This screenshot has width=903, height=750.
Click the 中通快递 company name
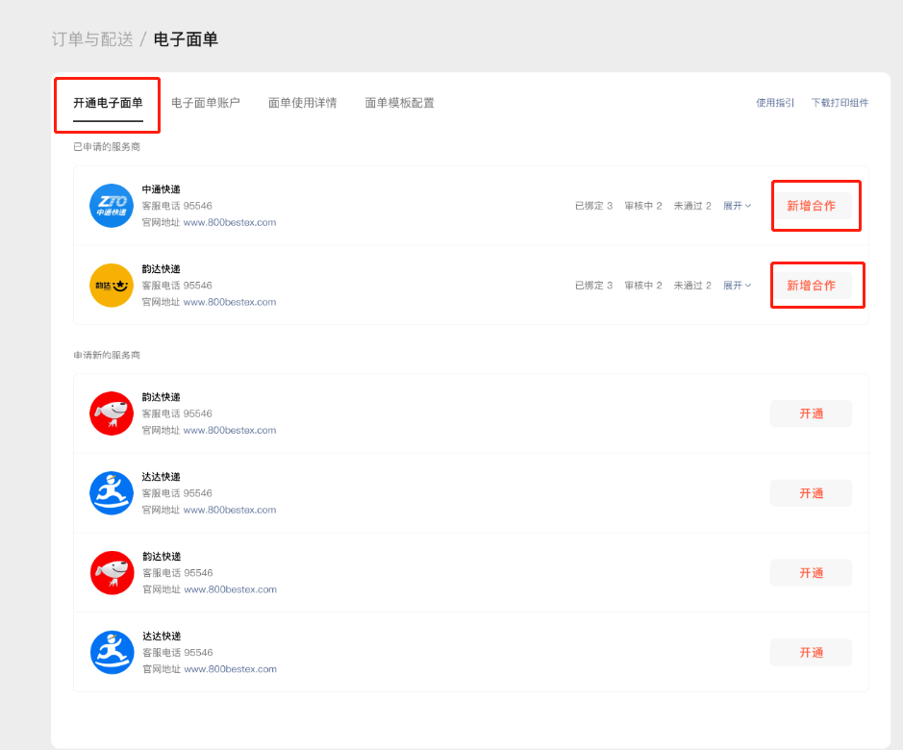162,189
